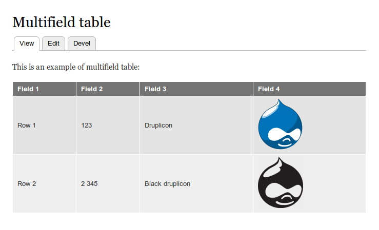Click the Row 2 cell
379x230 pixels.
click(x=45, y=184)
